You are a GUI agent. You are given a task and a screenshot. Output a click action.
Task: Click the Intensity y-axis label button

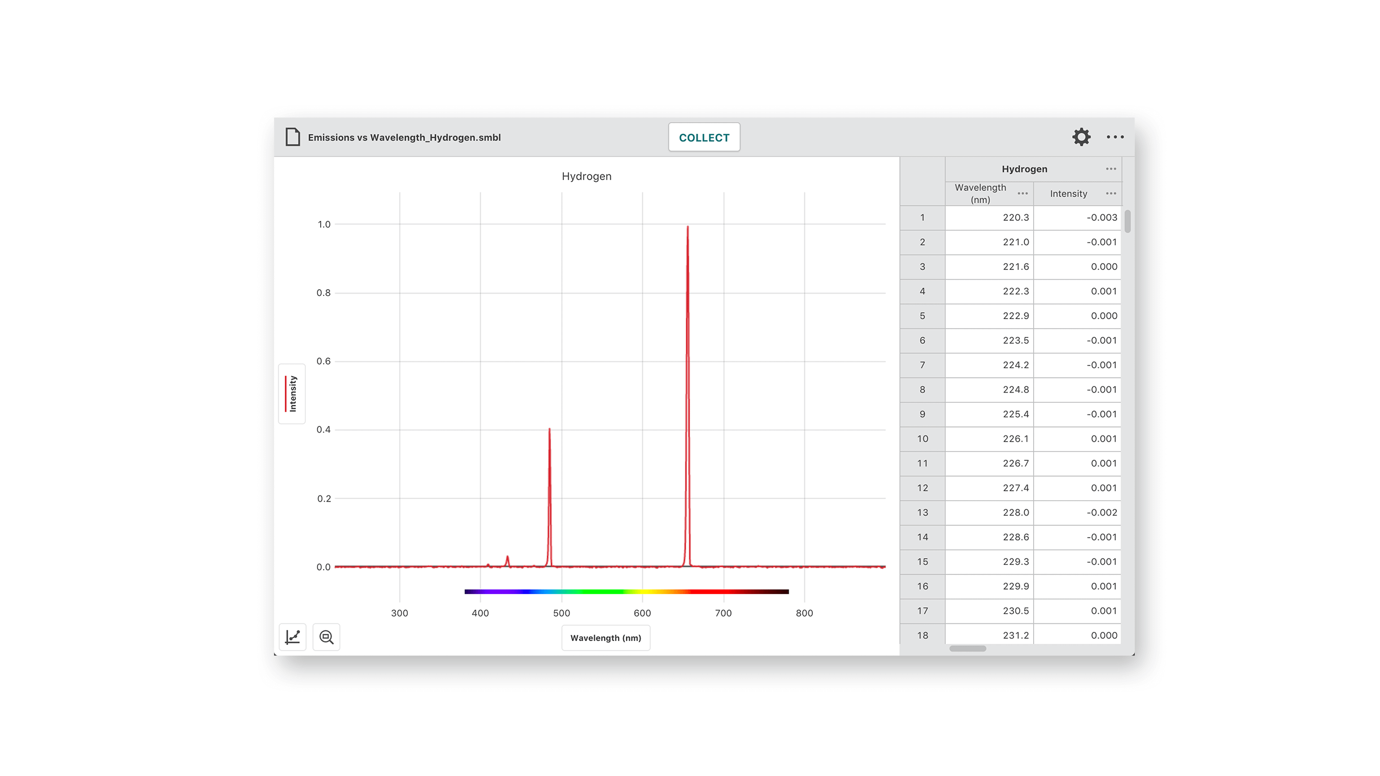click(292, 394)
